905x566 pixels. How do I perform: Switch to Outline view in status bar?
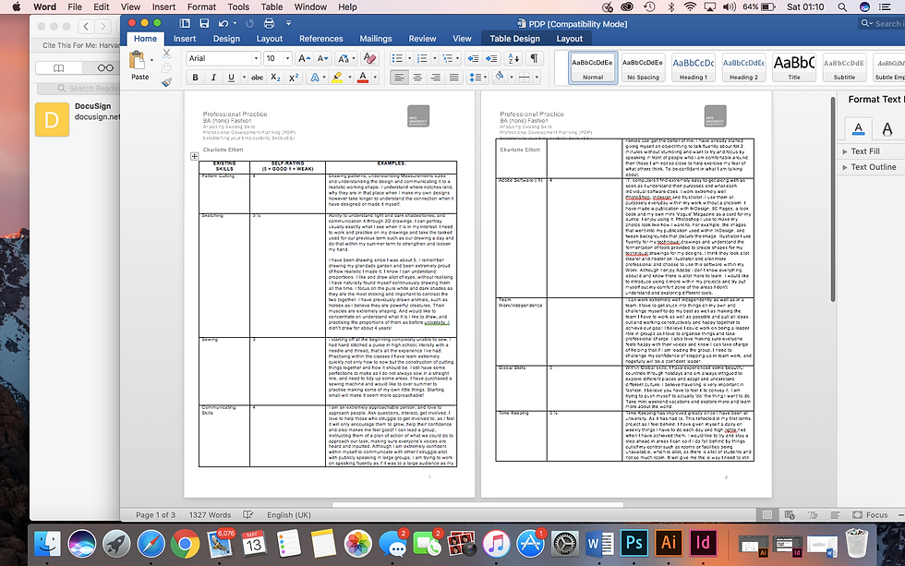pyautogui.click(x=813, y=514)
